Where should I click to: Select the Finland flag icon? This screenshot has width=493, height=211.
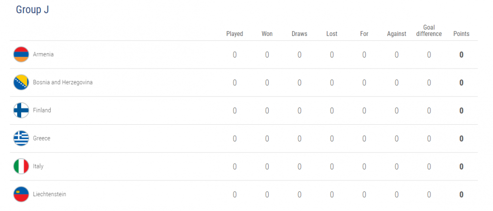coord(21,110)
